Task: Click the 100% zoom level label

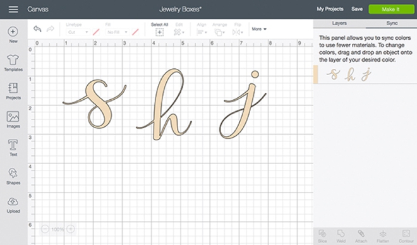Action: [x=57, y=229]
